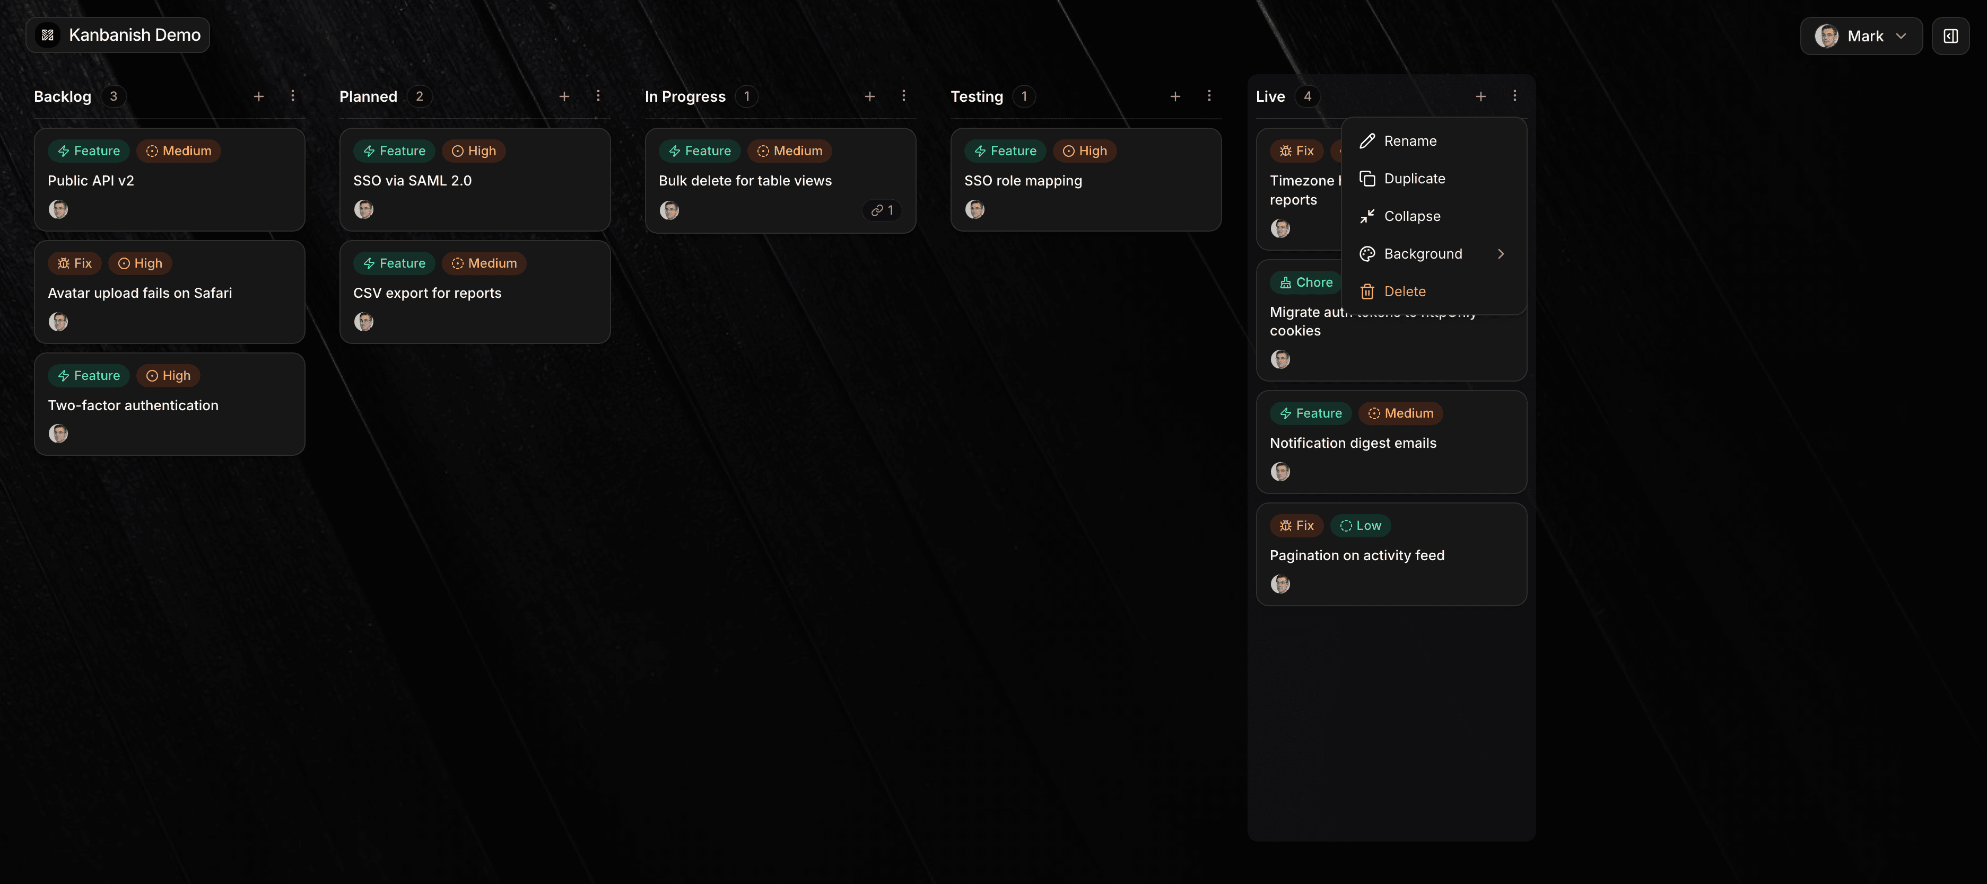Image resolution: width=1987 pixels, height=884 pixels.
Task: Add a card to the Backlog column
Action: (x=258, y=96)
